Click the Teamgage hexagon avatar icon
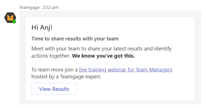Screen dimensions: 206x108 tap(10, 18)
